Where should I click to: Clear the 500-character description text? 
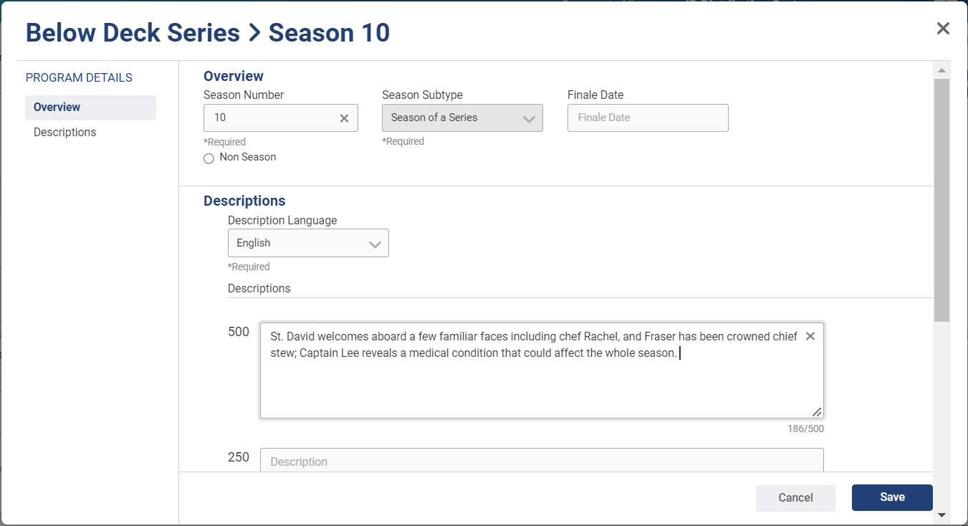coord(810,336)
